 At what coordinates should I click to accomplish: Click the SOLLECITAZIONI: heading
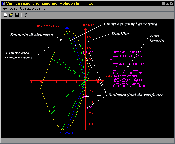pyautogui.click(x=125, y=76)
